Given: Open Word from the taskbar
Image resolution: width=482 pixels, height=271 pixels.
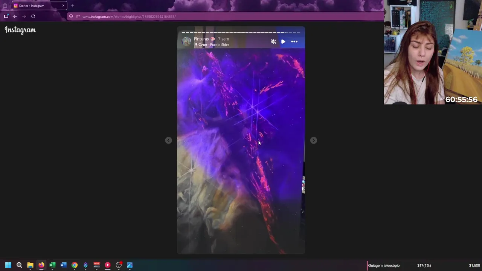Looking at the screenshot, I should [63, 265].
